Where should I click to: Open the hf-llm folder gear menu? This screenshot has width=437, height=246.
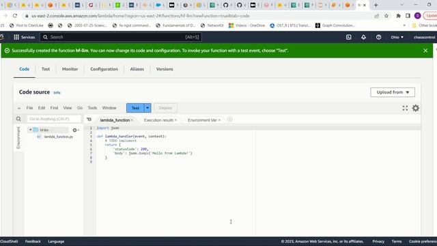coord(75,130)
